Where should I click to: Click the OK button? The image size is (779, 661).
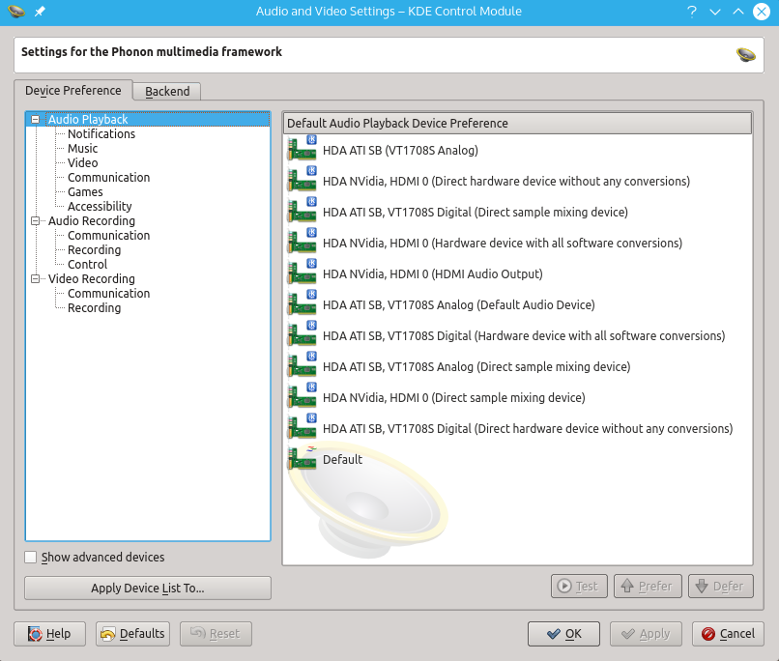pos(563,634)
